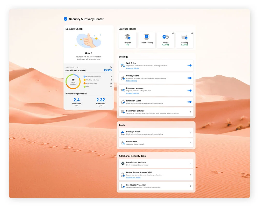Toggle the Web Shield switch
The height and width of the screenshot is (207, 259).
(x=190, y=65)
